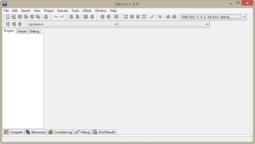Click the Close All toolbar icon
Screen dimensions: 255x144
point(38,17)
